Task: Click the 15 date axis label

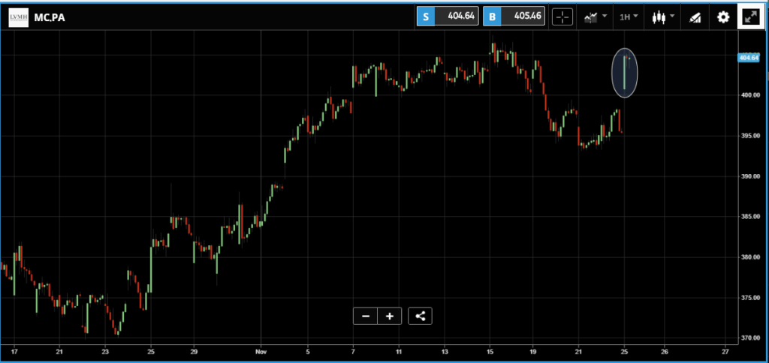Action: tap(490, 351)
